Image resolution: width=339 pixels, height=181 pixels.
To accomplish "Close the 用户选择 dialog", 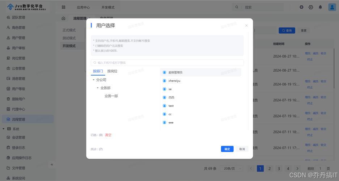I will pyautogui.click(x=246, y=25).
